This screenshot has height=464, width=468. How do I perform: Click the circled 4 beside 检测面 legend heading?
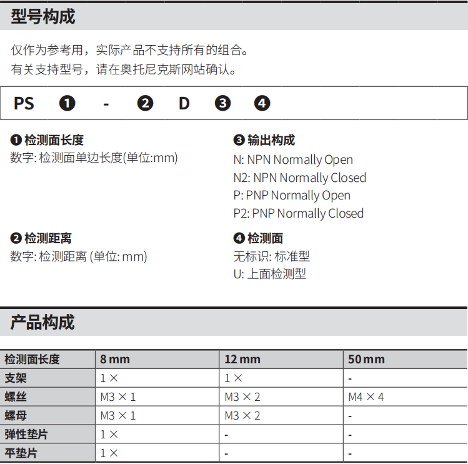239,238
